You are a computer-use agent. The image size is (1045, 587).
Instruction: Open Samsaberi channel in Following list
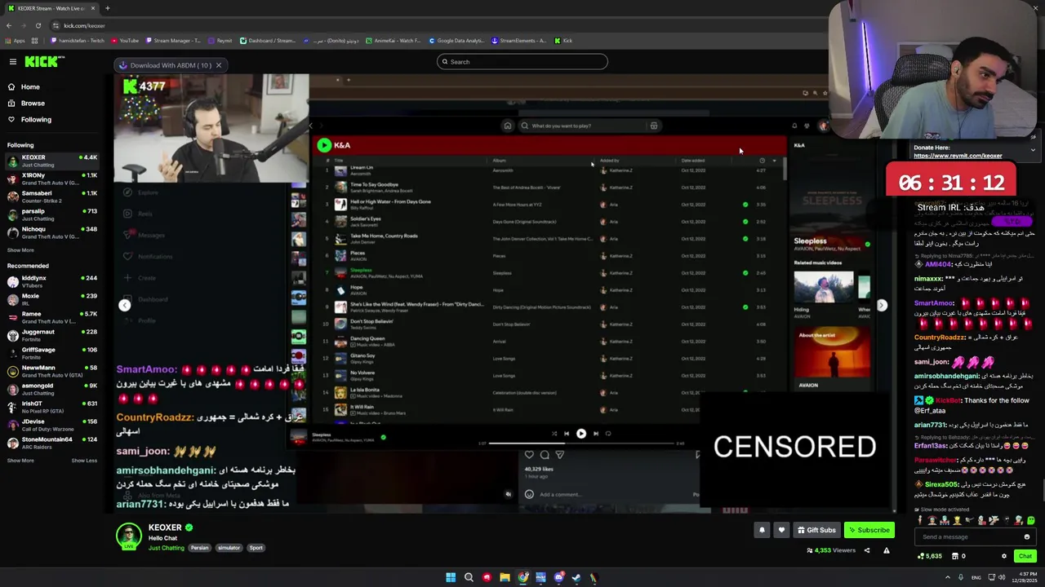[51, 196]
